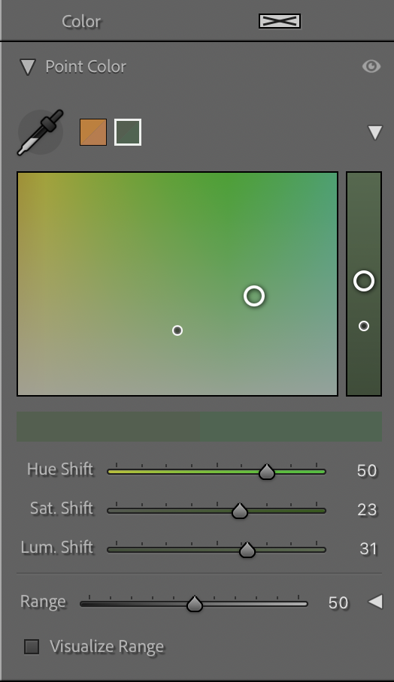The height and width of the screenshot is (682, 394).
Task: Click the Hue Shift value 50
Action: click(367, 471)
